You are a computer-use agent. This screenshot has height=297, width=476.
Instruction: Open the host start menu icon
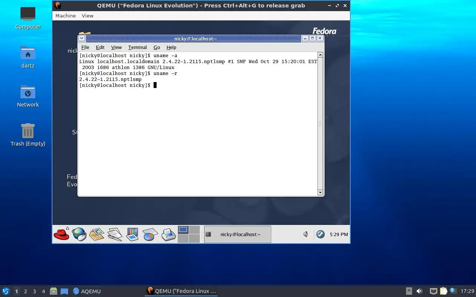6,291
